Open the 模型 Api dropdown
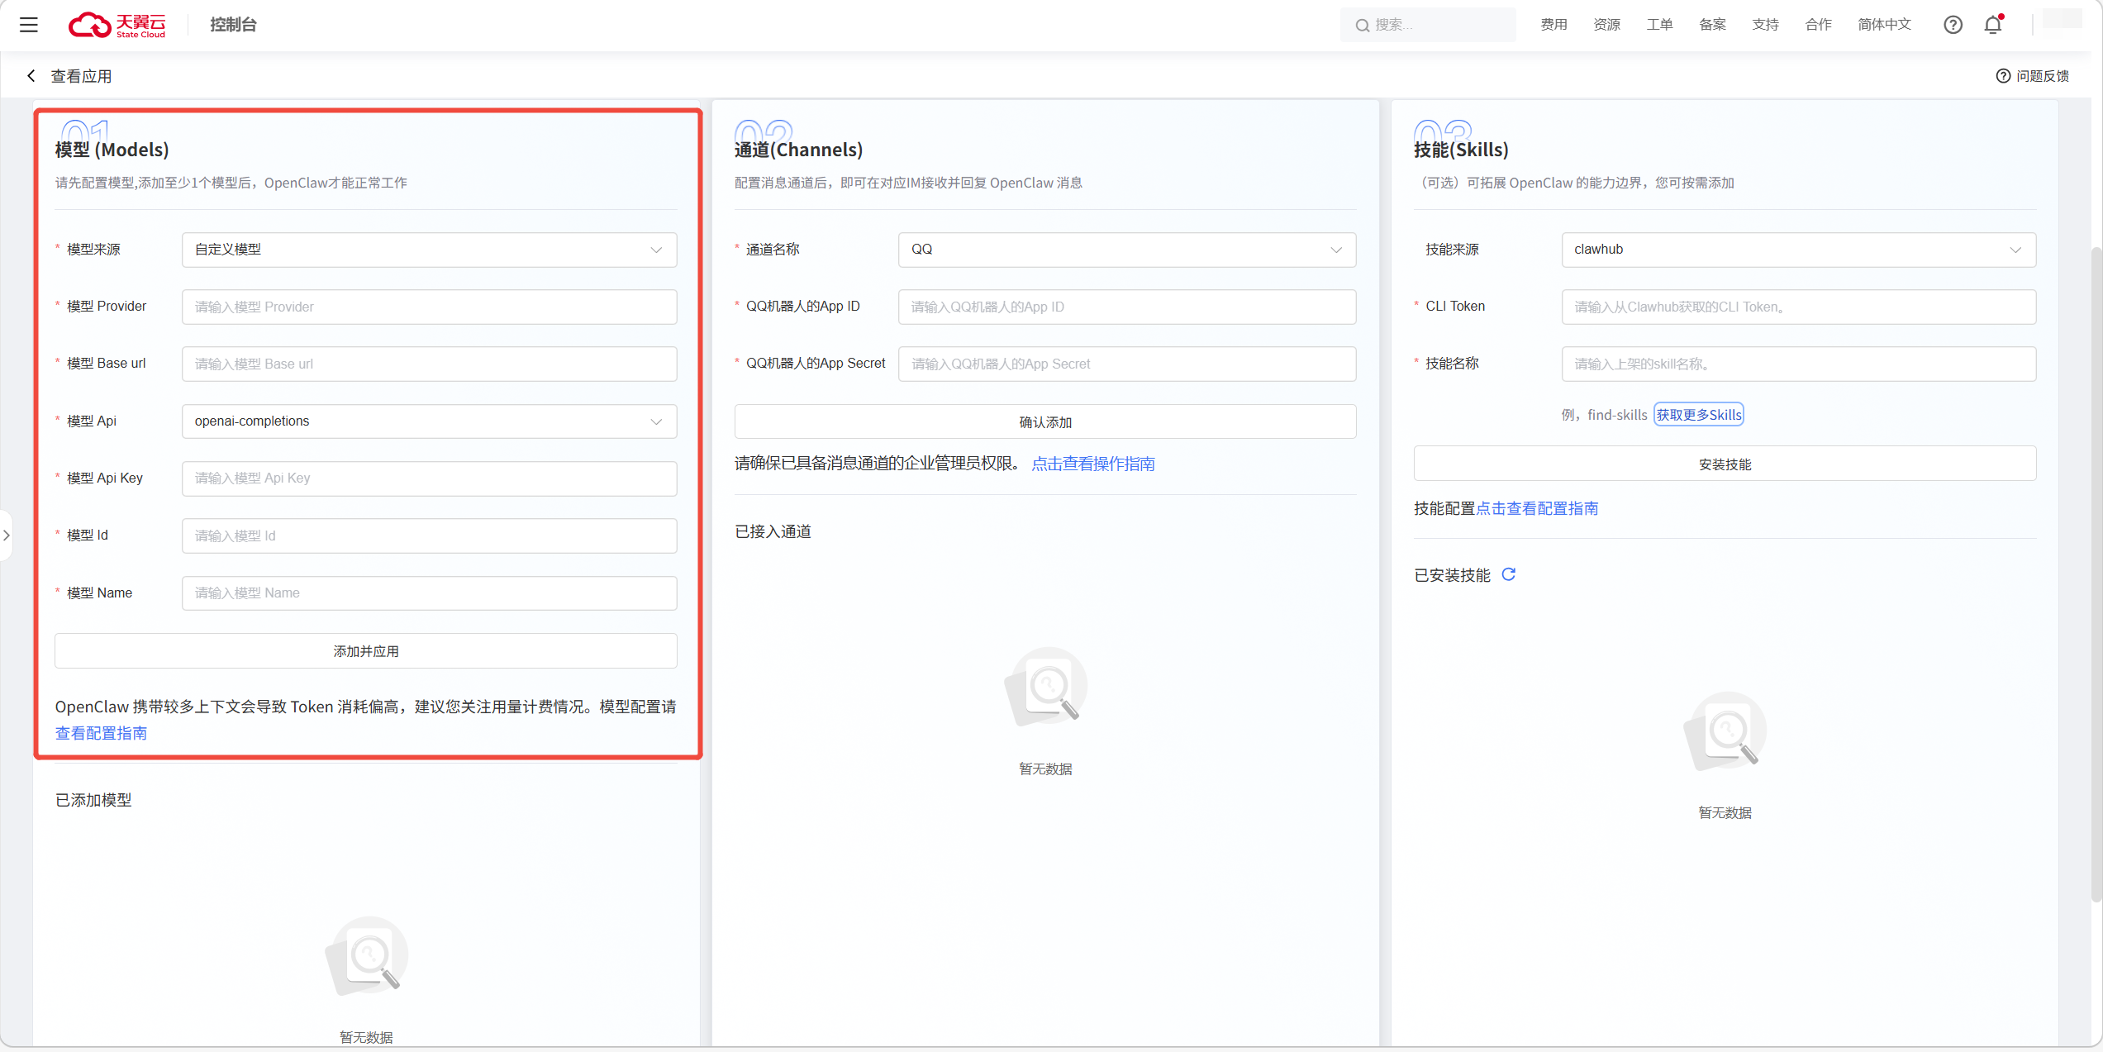The width and height of the screenshot is (2103, 1052). (429, 421)
